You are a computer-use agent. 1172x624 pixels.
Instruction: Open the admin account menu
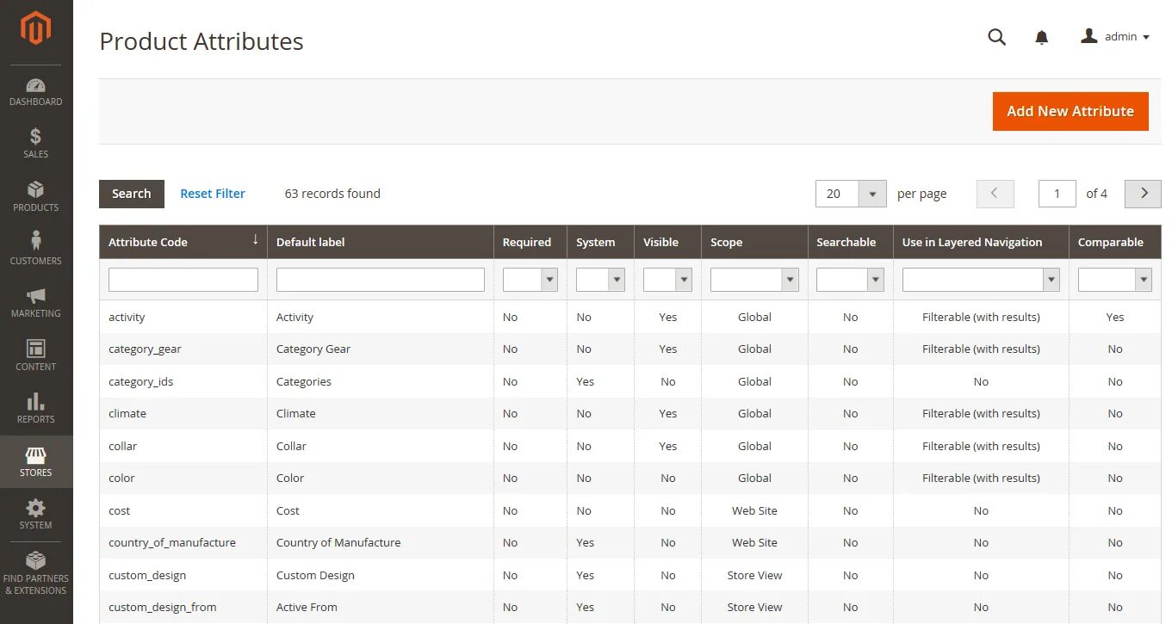click(1115, 37)
